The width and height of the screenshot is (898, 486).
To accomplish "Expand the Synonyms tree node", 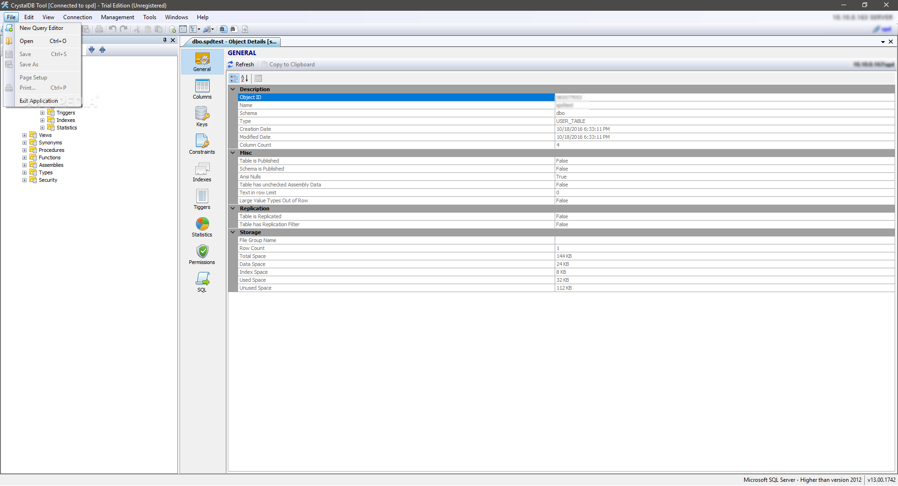I will pyautogui.click(x=24, y=143).
